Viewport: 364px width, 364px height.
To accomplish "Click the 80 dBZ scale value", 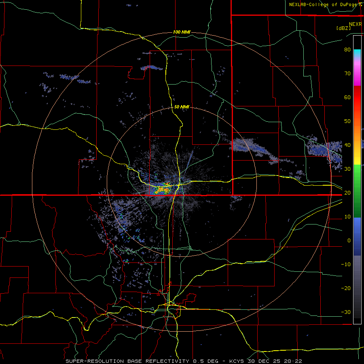I will pyautogui.click(x=347, y=50).
